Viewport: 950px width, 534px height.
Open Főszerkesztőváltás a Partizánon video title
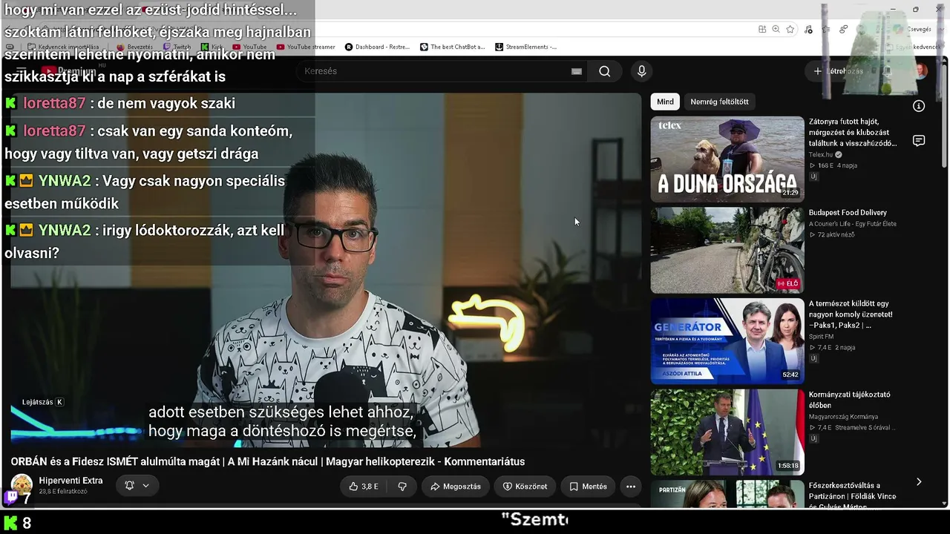point(852,496)
